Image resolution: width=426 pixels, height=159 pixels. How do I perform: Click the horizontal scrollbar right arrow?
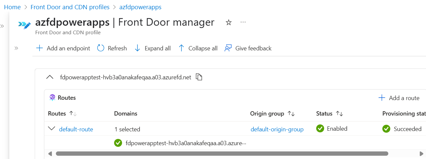click(421, 154)
